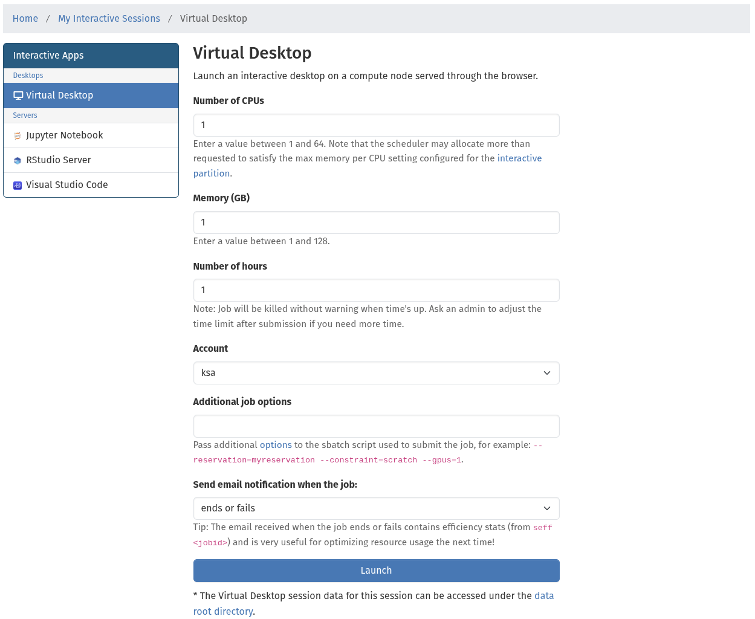
Task: Click the Number of hours label
Action: [x=230, y=267]
